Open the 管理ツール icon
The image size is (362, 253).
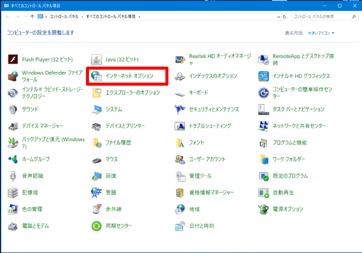point(180,176)
